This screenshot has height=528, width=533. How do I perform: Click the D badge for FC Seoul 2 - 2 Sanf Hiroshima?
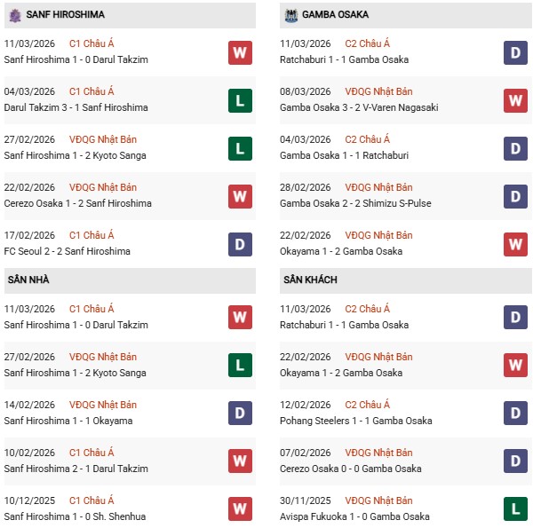[240, 244]
